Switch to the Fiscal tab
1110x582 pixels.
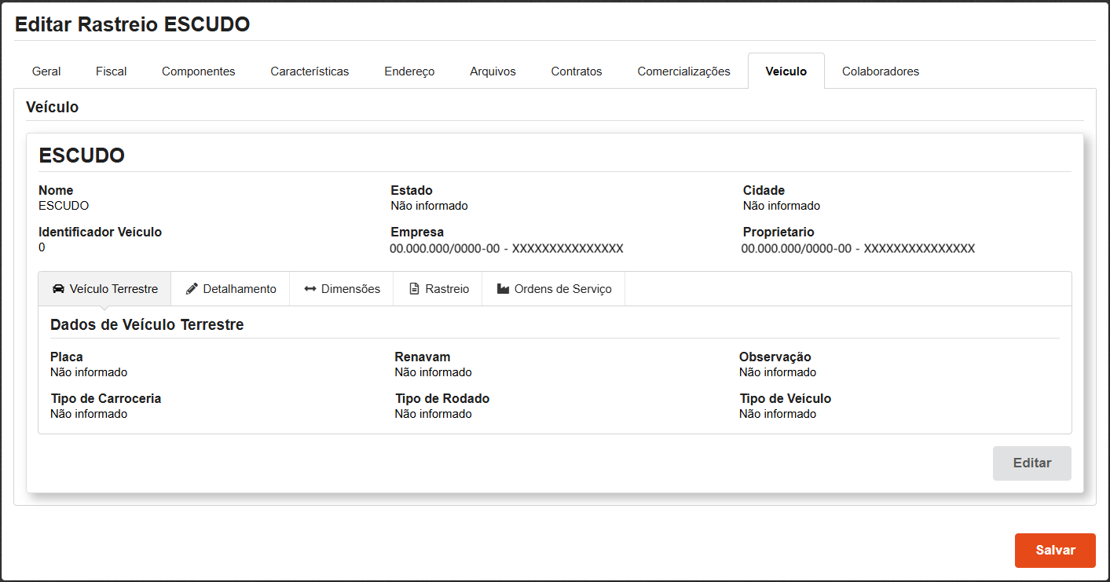tap(111, 71)
